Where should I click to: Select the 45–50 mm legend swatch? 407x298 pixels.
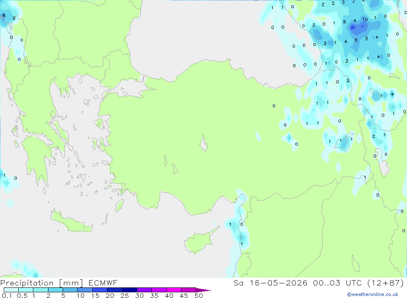pos(188,290)
